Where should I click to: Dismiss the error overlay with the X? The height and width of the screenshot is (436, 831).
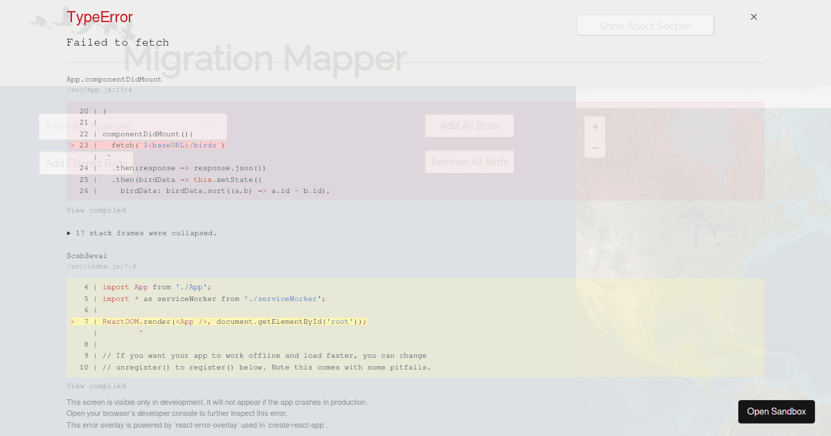point(753,17)
